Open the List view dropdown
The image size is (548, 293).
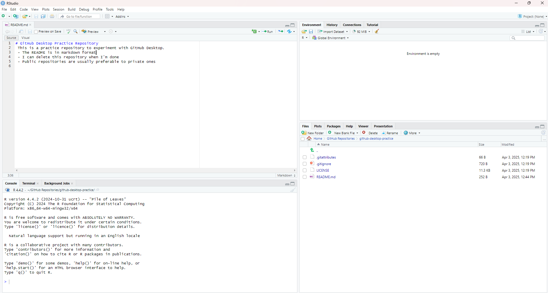[528, 32]
